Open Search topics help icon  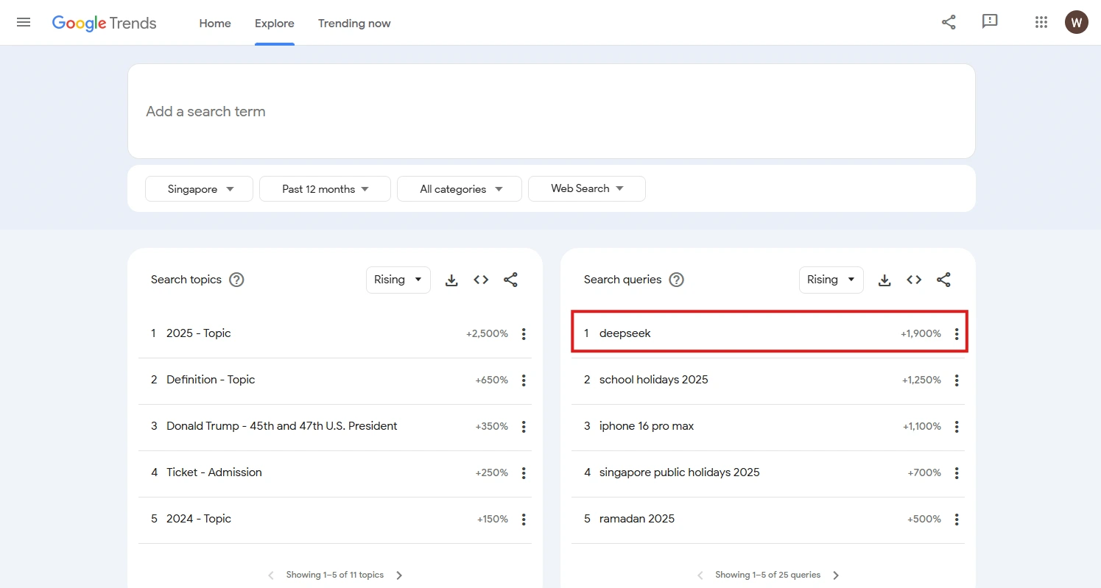pyautogui.click(x=236, y=280)
